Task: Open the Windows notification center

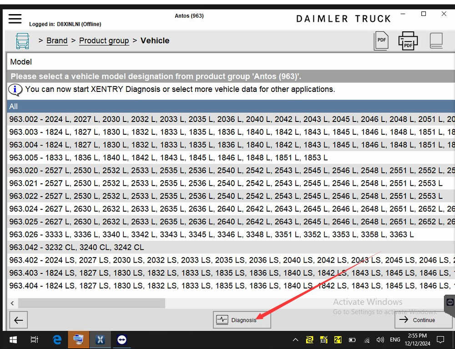Action: [x=440, y=340]
